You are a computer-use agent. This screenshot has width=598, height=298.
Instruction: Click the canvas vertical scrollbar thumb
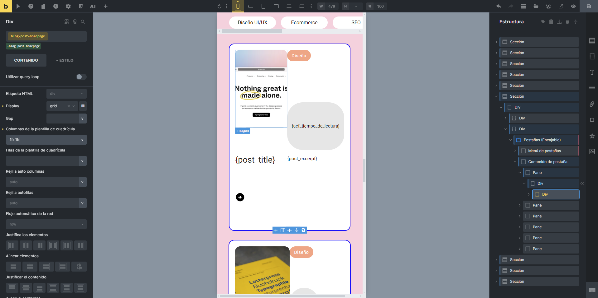pos(364,170)
